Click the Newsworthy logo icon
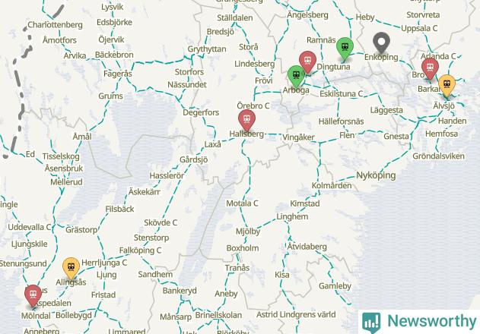 pos(371,322)
